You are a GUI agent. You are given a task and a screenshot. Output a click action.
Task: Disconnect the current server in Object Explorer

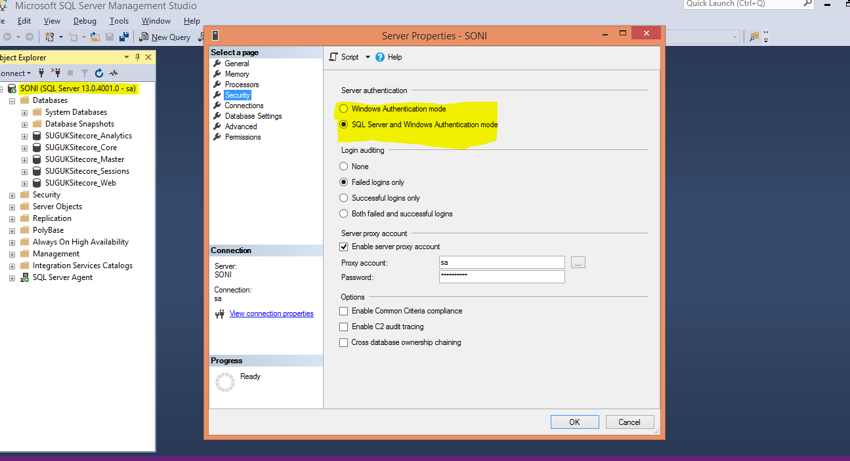(x=57, y=73)
